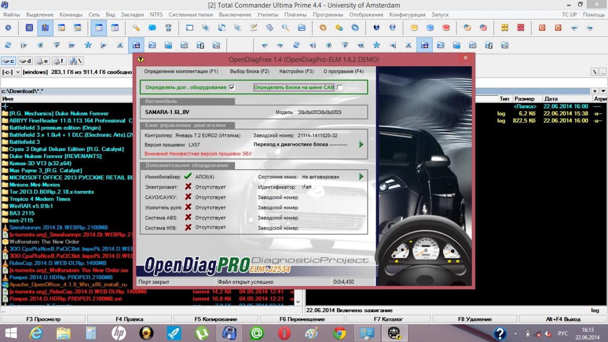Image resolution: width=608 pixels, height=342 pixels.
Task: Click F3 Просмотр button
Action: point(43,319)
